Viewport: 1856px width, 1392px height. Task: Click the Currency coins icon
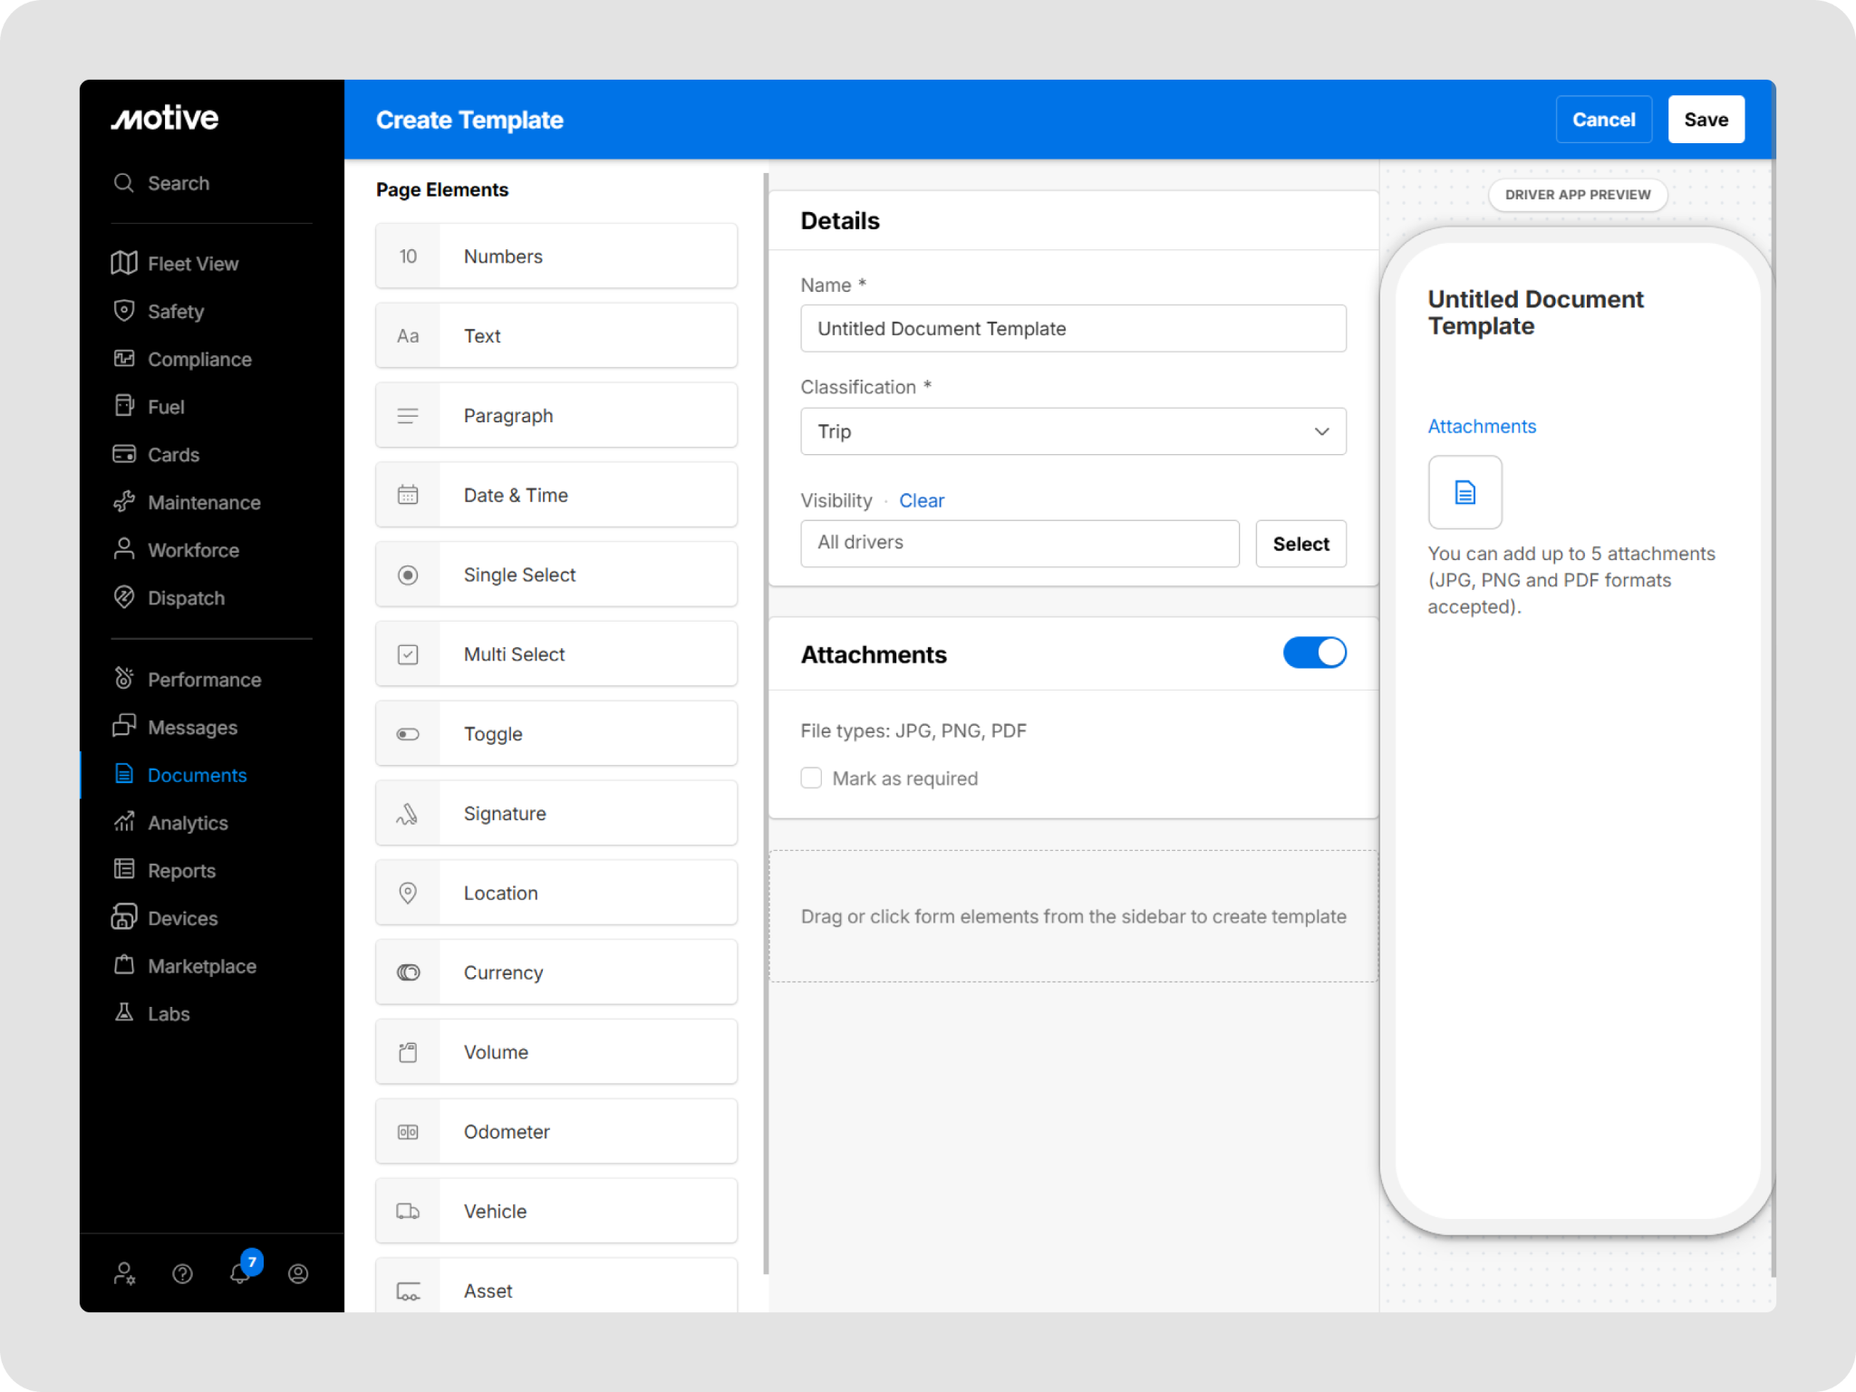point(408,972)
